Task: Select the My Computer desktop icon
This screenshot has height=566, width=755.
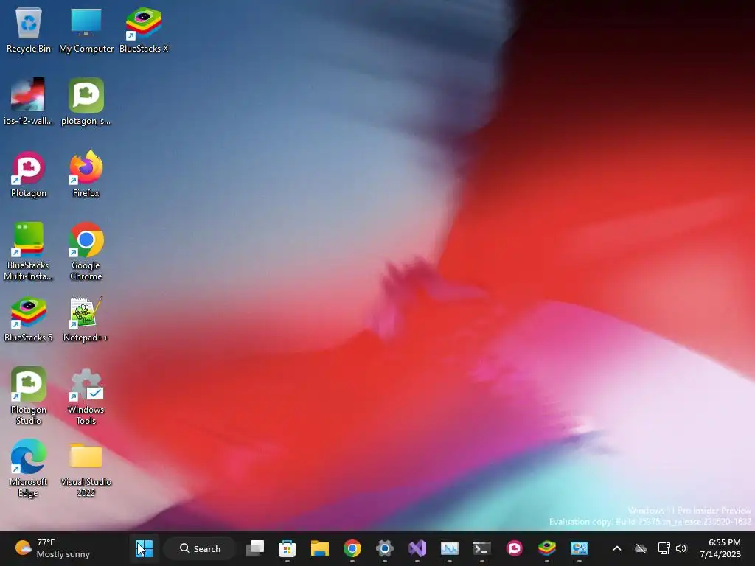Action: [x=86, y=29]
